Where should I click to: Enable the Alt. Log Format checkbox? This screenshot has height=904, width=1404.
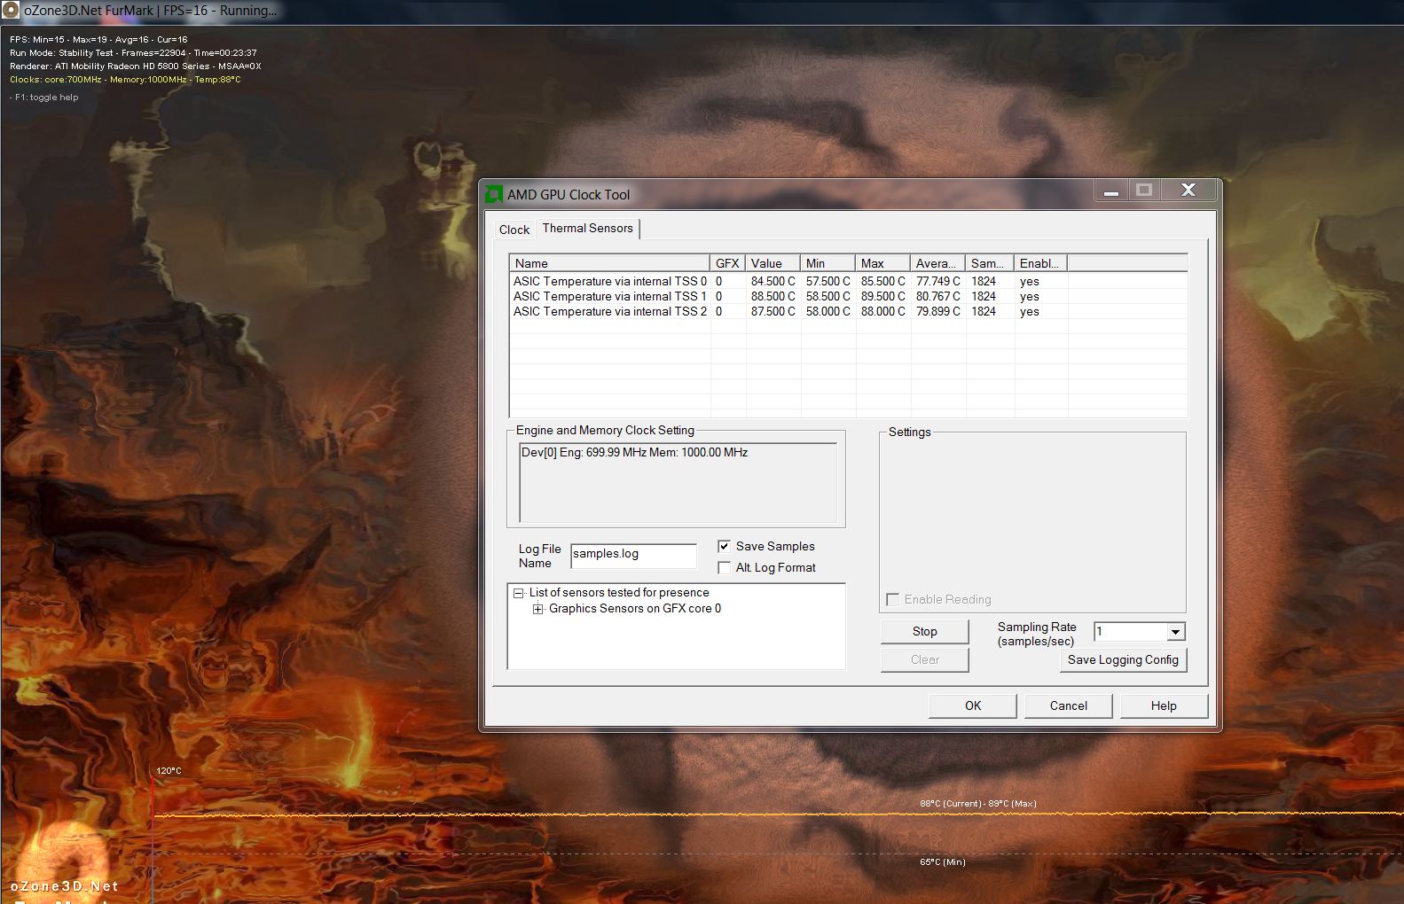[724, 567]
